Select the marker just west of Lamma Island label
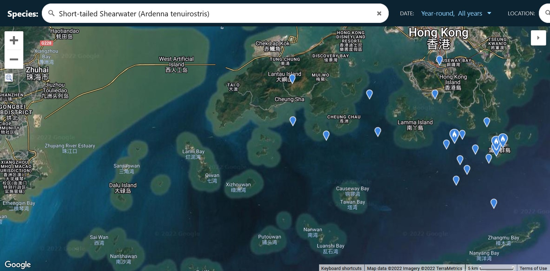Viewport: 550px width, 271px height. pyautogui.click(x=378, y=131)
